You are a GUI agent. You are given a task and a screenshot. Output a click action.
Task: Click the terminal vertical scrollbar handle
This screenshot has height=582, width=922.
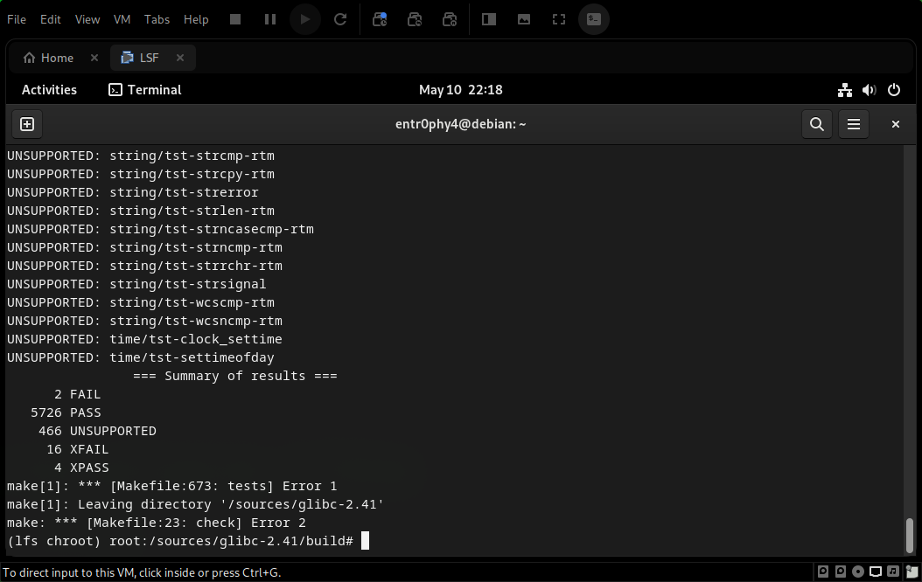[910, 535]
